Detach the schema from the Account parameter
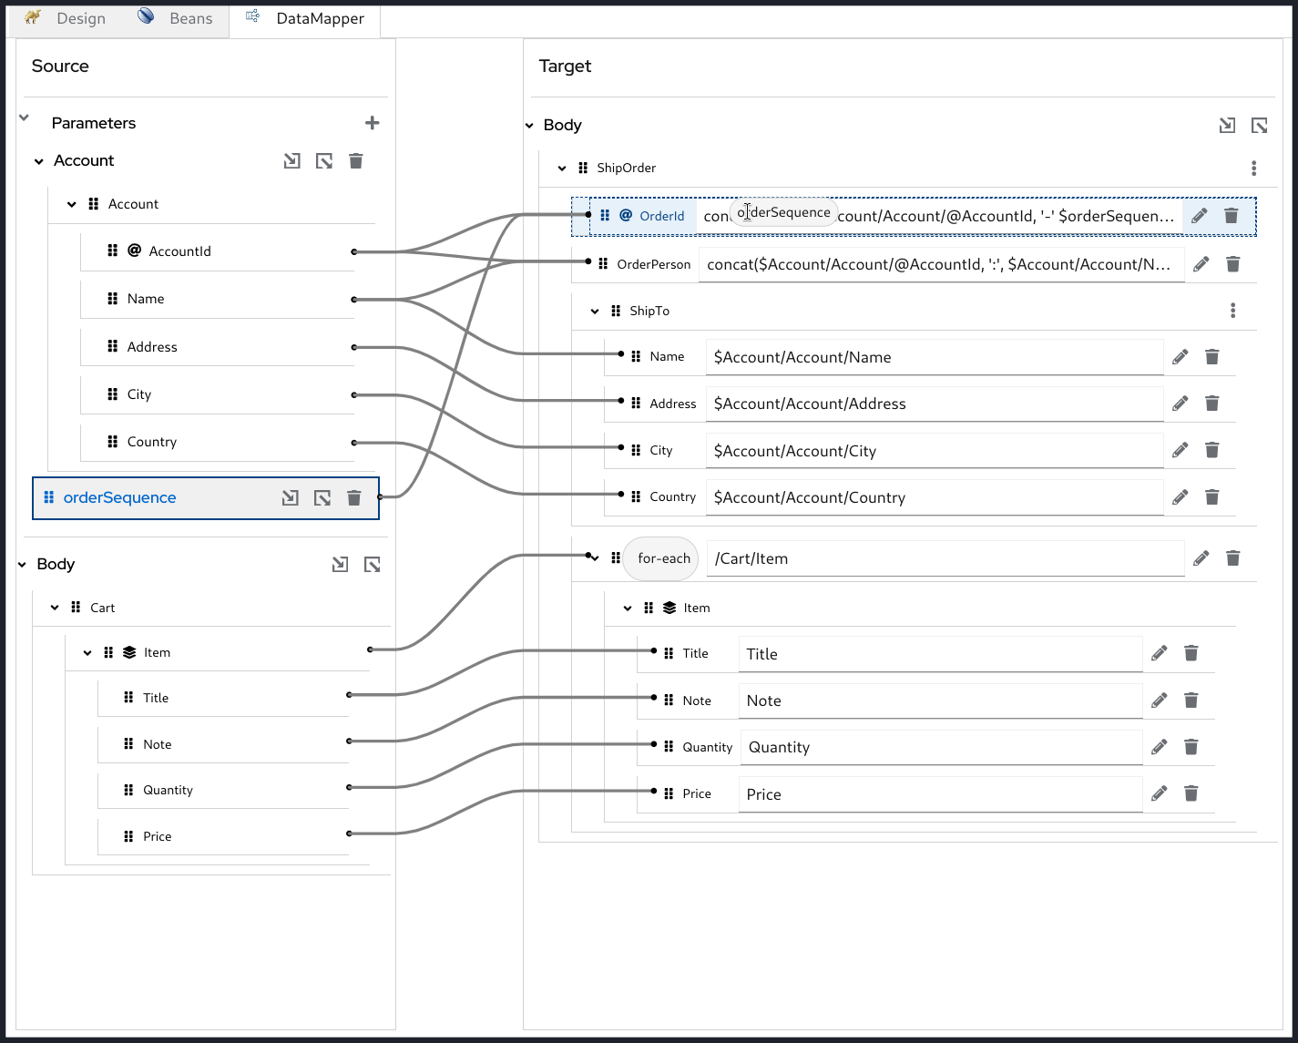The height and width of the screenshot is (1043, 1298). [324, 160]
